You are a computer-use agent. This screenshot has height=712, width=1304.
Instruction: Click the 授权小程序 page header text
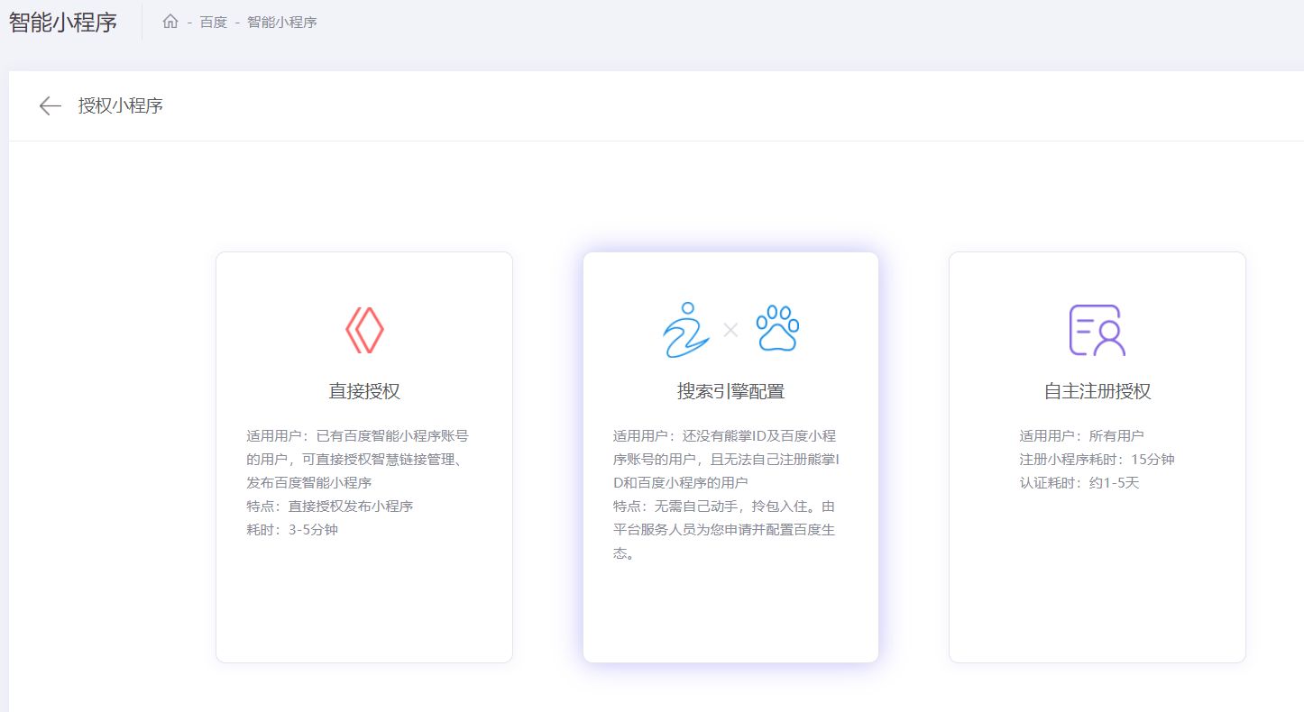click(121, 106)
